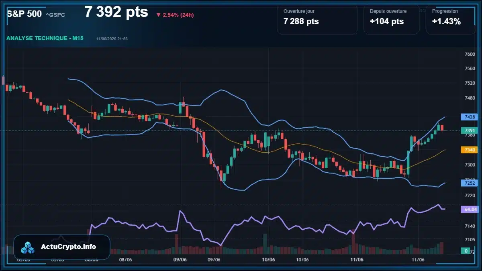Open the Ouverture jour 7 288 pts card
The image size is (482, 271).
click(x=317, y=20)
